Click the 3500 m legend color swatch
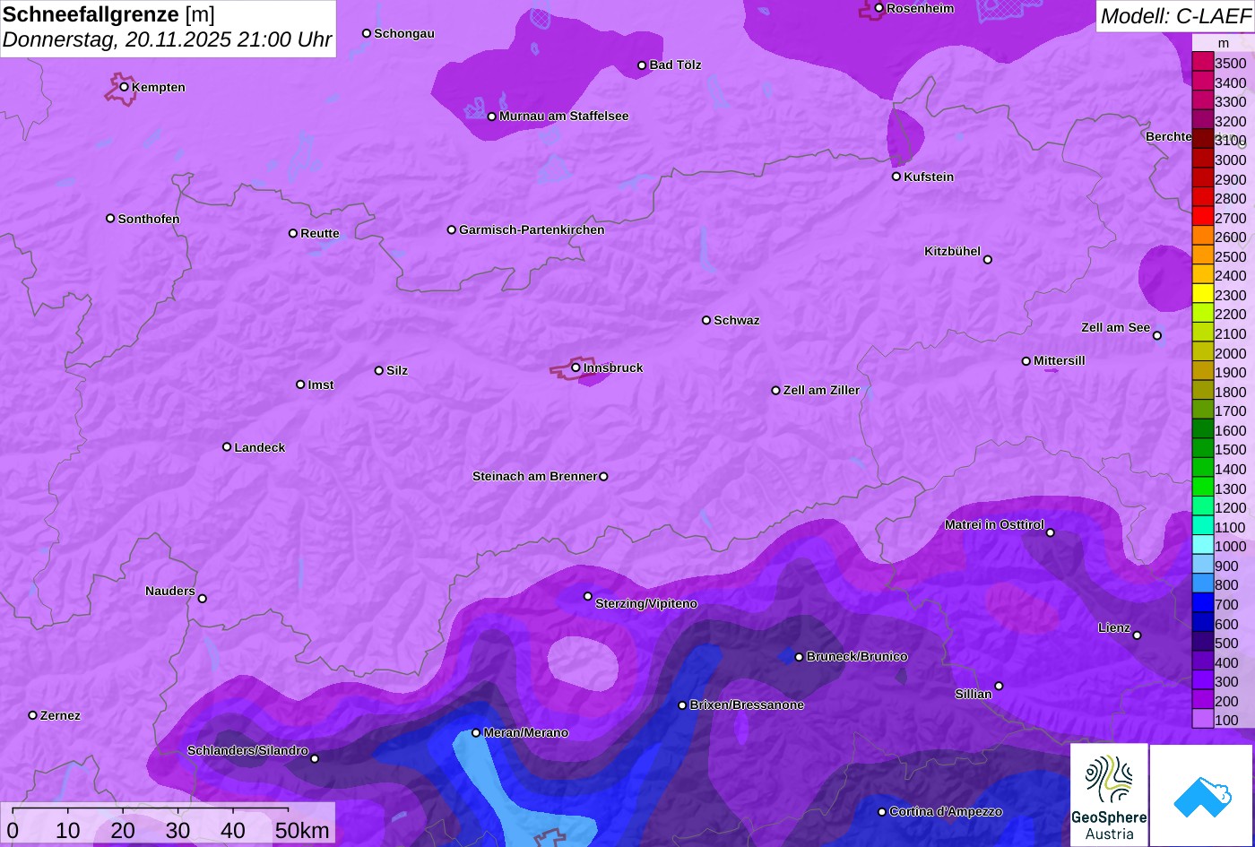 click(x=1203, y=62)
